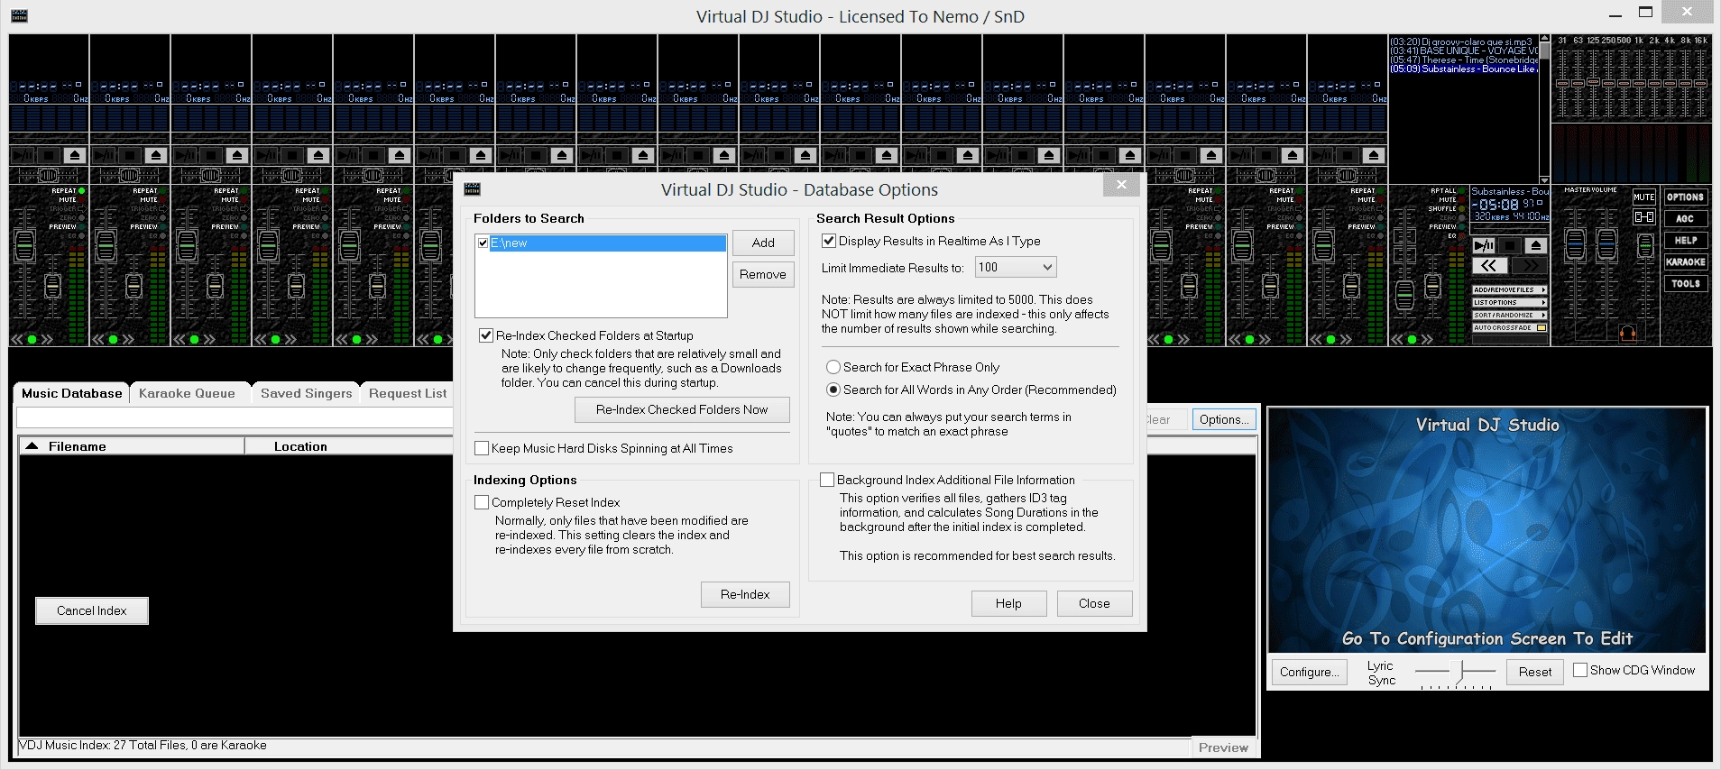Click the playlist scrollbar up arrow

pos(1545,39)
